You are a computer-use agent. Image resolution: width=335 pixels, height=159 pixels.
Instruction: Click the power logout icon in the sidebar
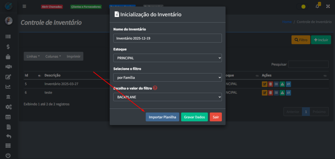(x=9, y=155)
